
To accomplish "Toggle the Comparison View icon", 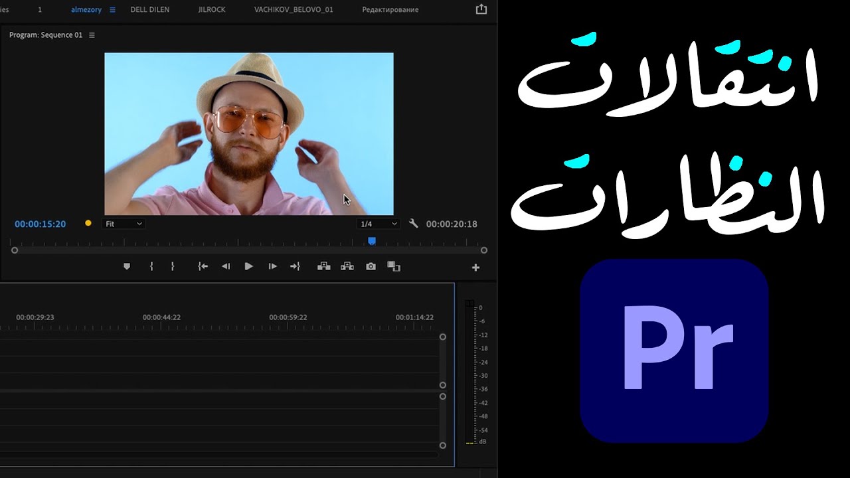I will pyautogui.click(x=394, y=266).
